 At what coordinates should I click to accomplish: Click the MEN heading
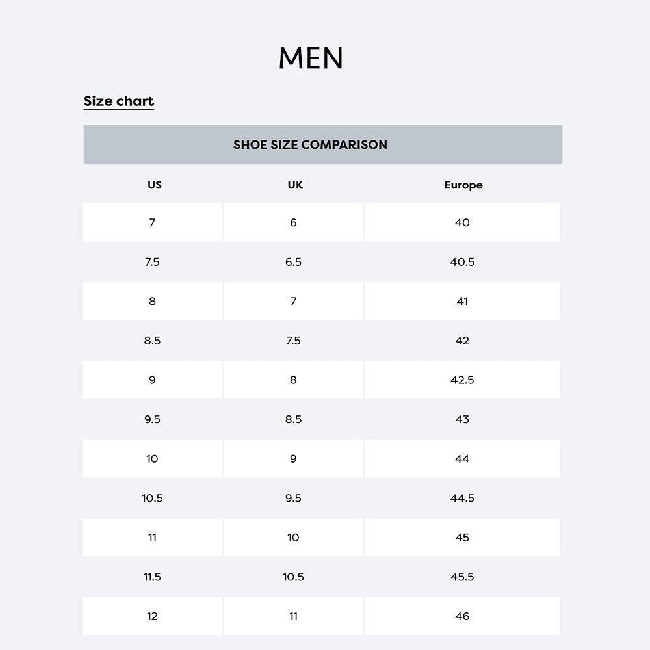pos(311,58)
